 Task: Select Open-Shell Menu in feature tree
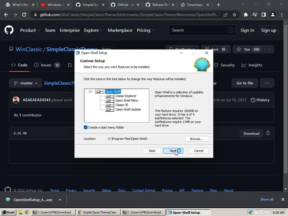(x=127, y=100)
